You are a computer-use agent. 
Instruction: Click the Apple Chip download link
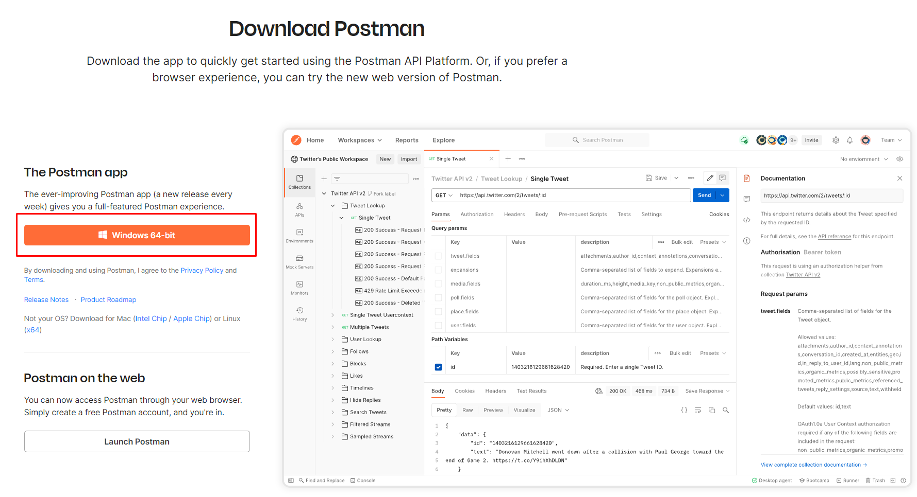point(191,318)
